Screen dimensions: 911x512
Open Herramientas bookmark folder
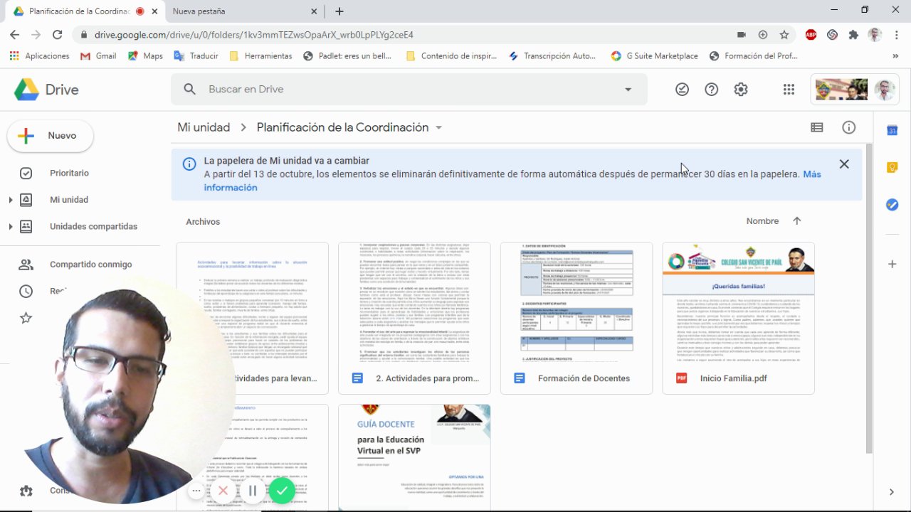coord(260,55)
